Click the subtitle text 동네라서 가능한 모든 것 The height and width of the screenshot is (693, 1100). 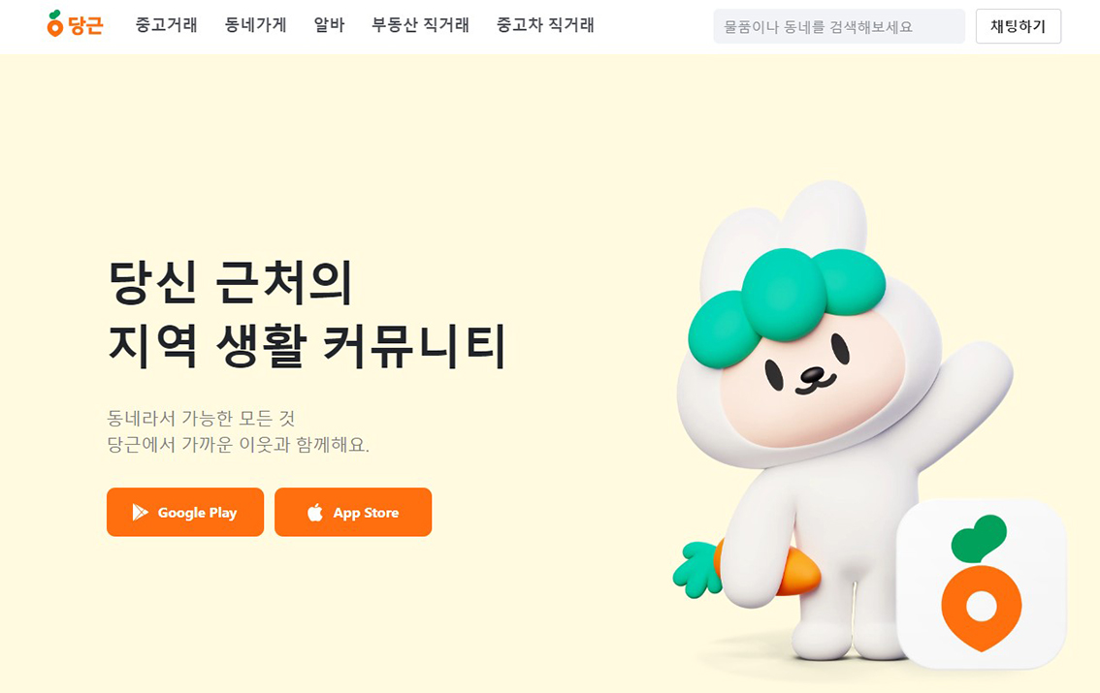pyautogui.click(x=201, y=419)
